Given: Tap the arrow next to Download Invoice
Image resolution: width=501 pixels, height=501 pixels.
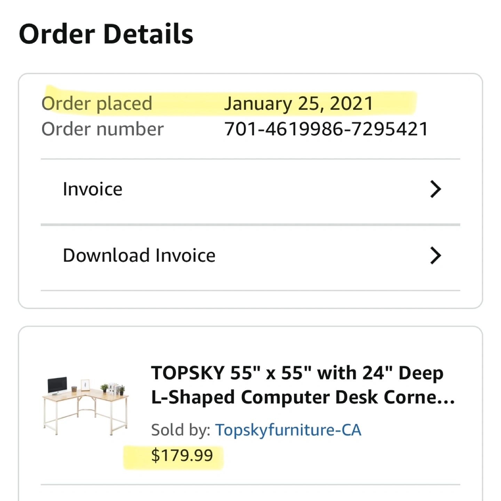Looking at the screenshot, I should [x=435, y=255].
